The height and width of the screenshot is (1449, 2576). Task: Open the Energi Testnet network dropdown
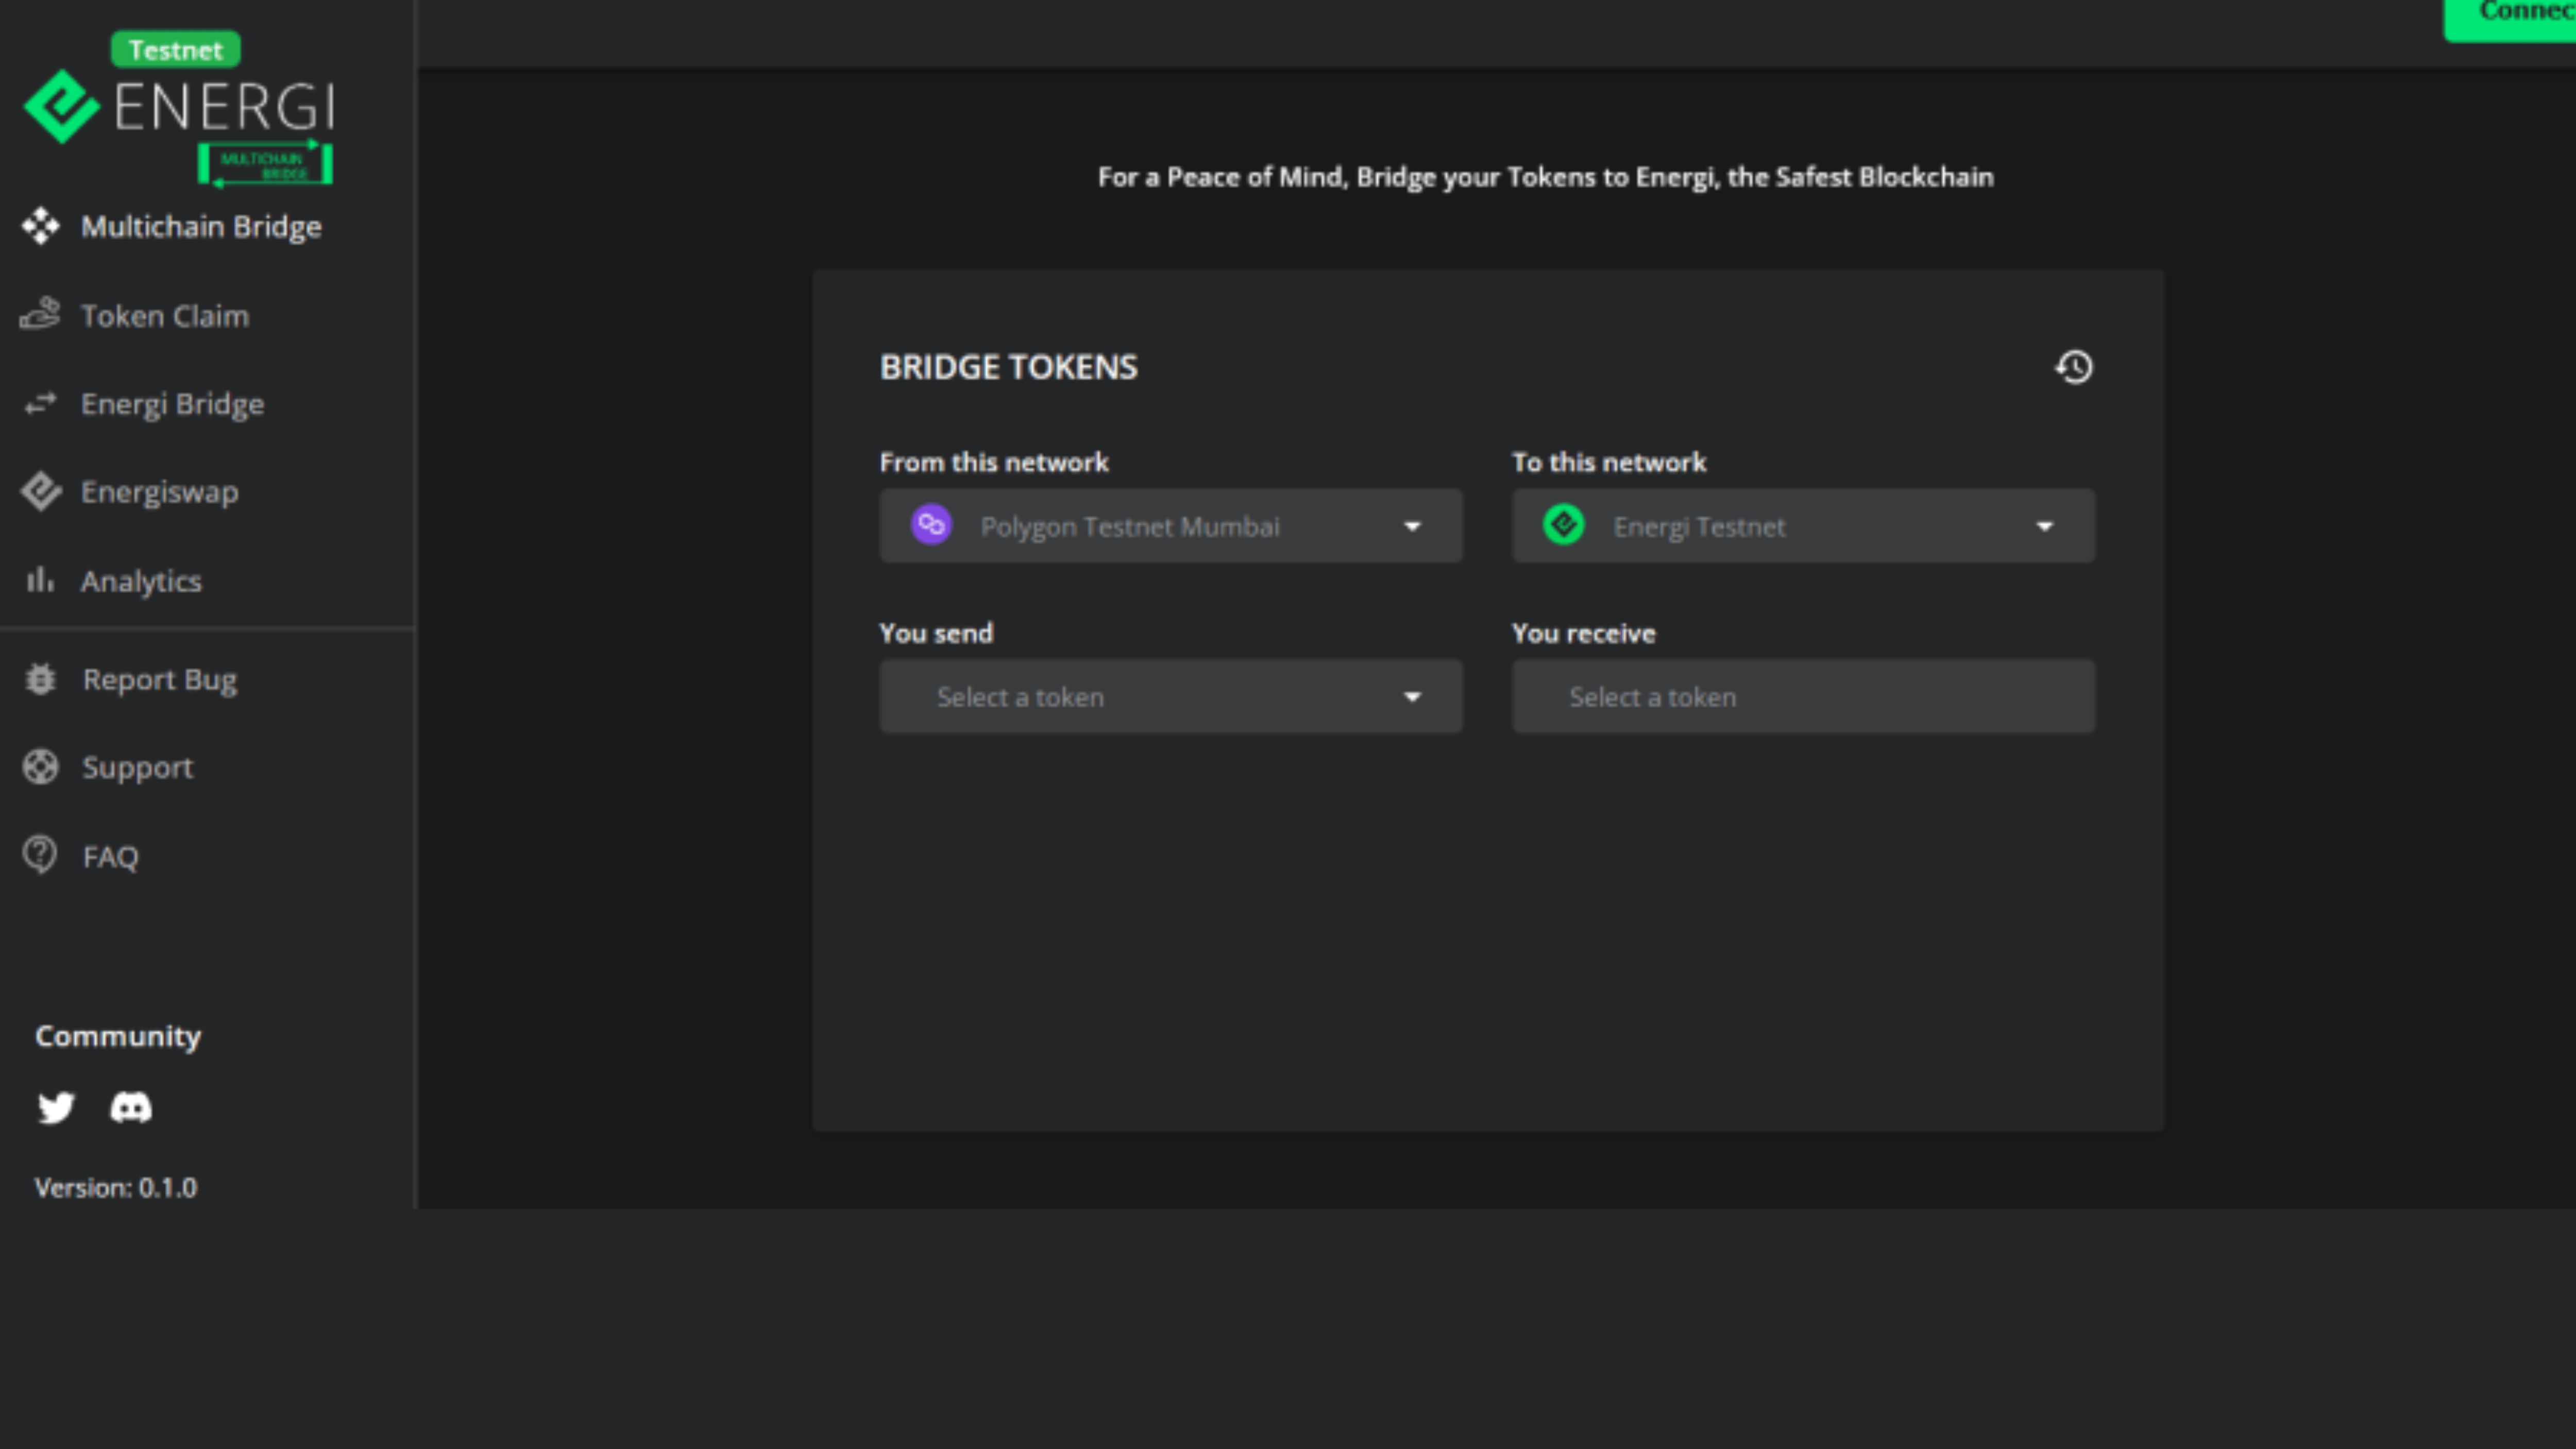click(x=1803, y=526)
